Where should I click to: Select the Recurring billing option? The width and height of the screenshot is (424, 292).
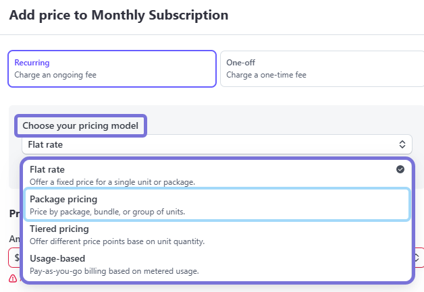tap(112, 69)
